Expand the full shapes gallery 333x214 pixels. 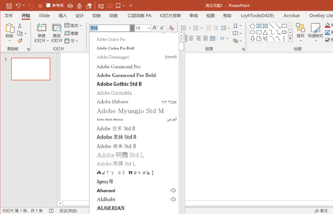(x=290, y=38)
